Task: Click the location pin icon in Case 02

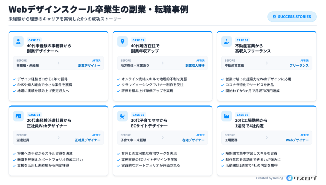Action: [x=122, y=42]
